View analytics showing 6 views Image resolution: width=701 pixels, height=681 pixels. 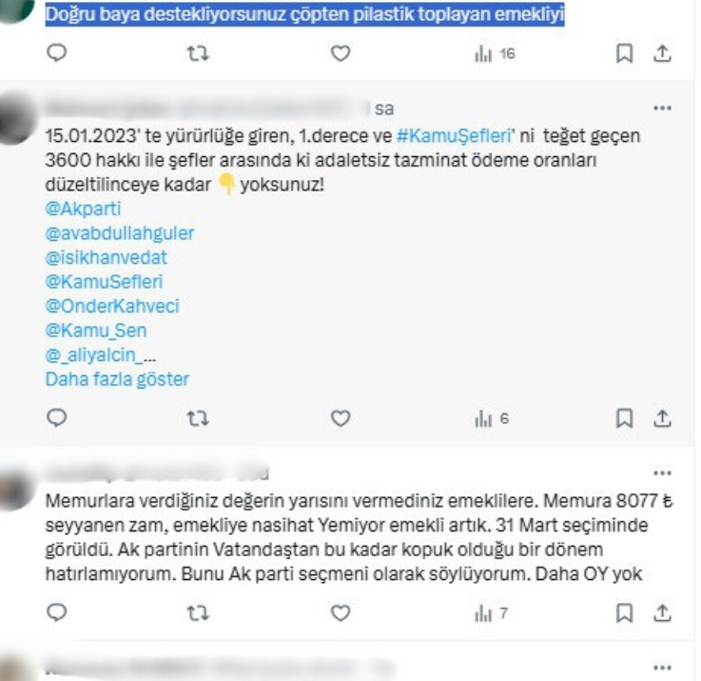(492, 419)
